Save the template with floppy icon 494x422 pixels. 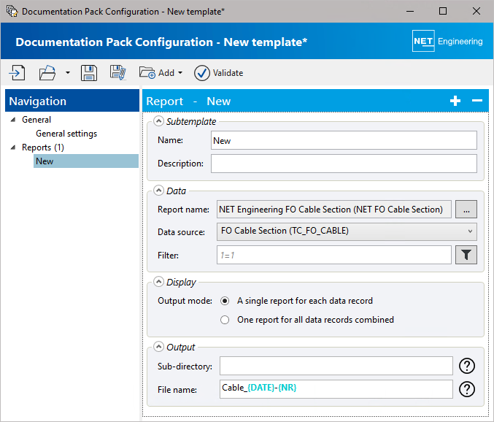(x=89, y=73)
